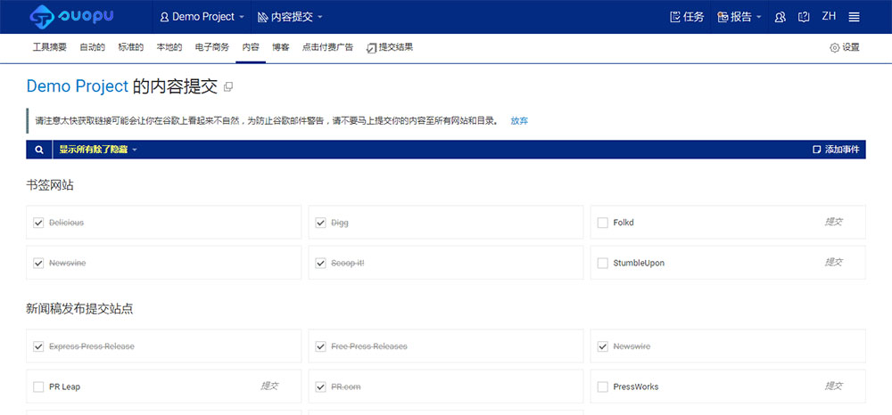Click 添加事件 add event button
The image size is (892, 415).
click(837, 150)
